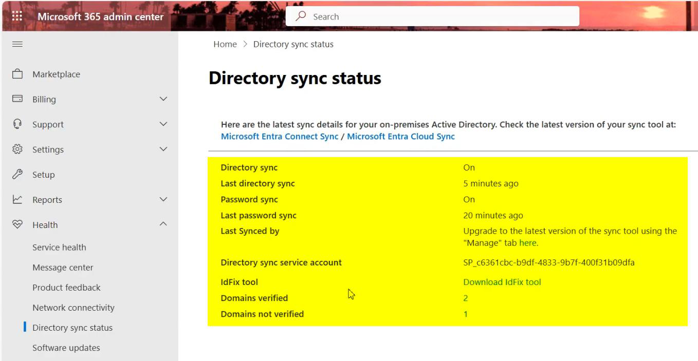Open Microsoft Entra Connect Sync link
The height and width of the screenshot is (361, 698).
pyautogui.click(x=280, y=137)
